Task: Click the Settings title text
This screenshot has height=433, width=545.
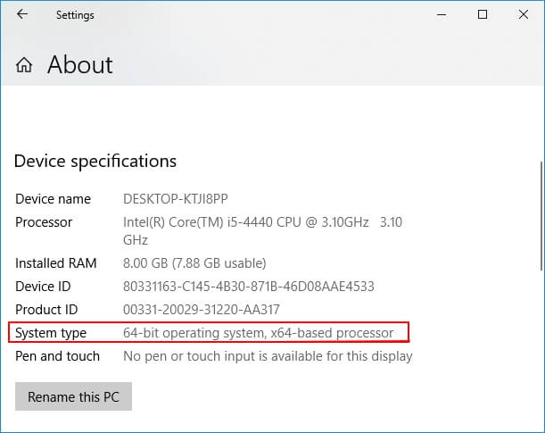Action: pos(75,15)
